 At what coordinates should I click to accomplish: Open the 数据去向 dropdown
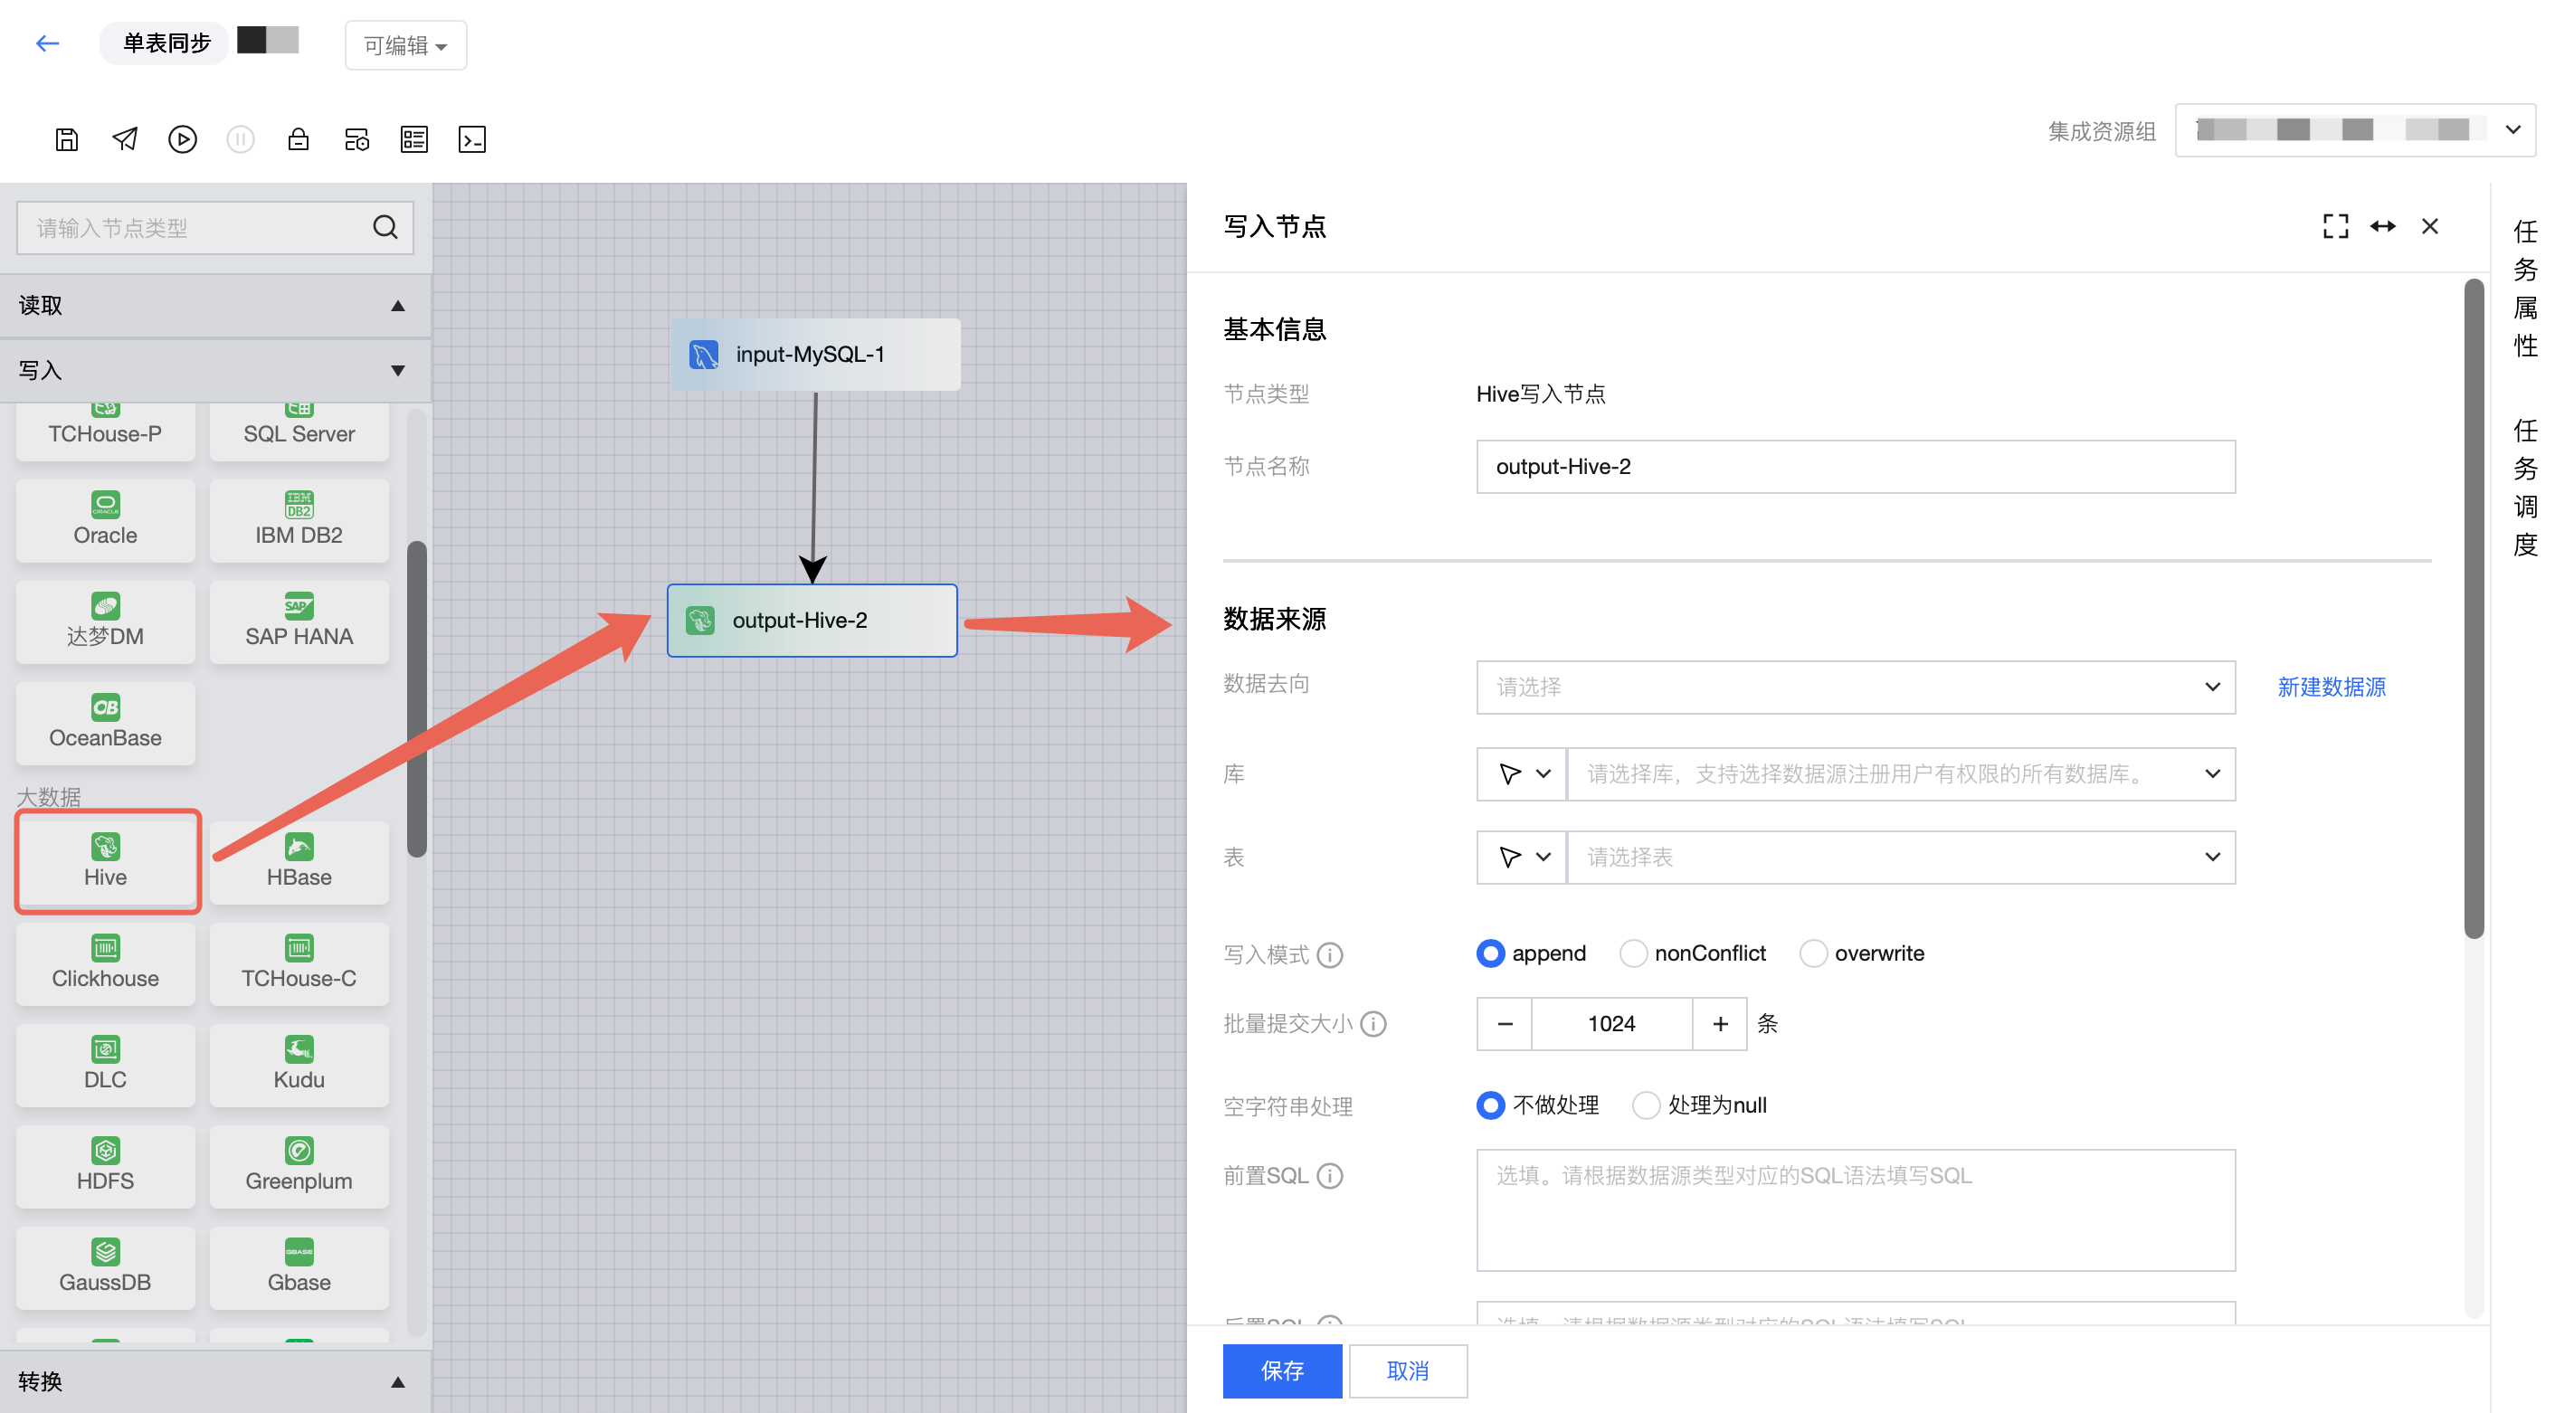click(1855, 687)
